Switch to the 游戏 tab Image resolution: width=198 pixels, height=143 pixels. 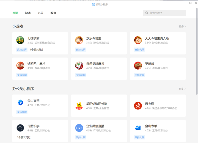click(28, 13)
